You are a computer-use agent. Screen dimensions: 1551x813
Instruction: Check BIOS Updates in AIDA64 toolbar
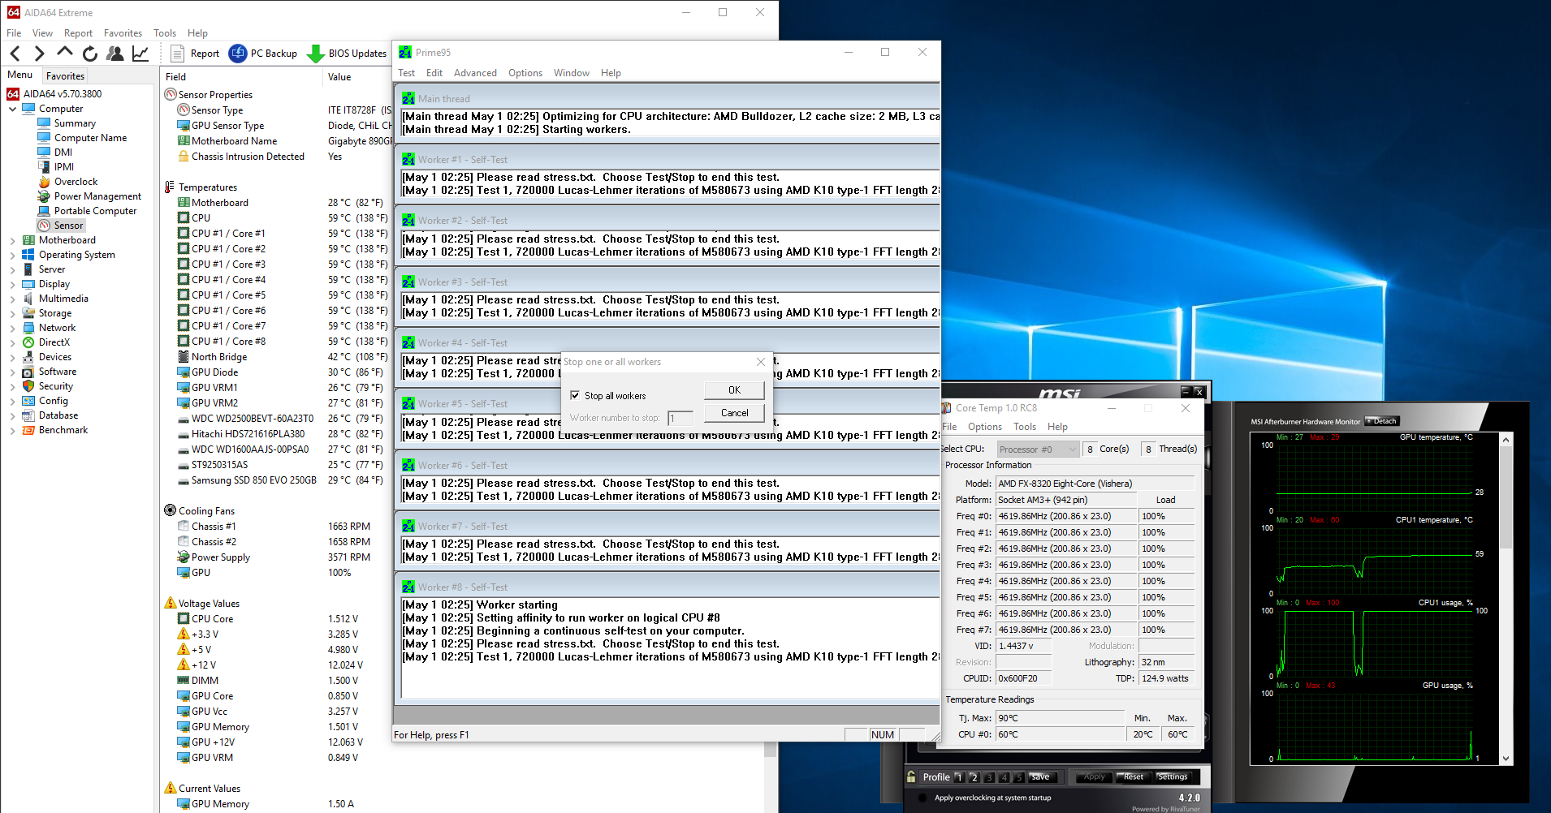(x=347, y=54)
